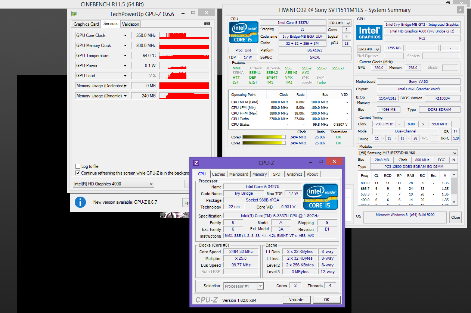This screenshot has width=471, height=313.
Task: Close the GPU-Z window
Action: (x=206, y=13)
